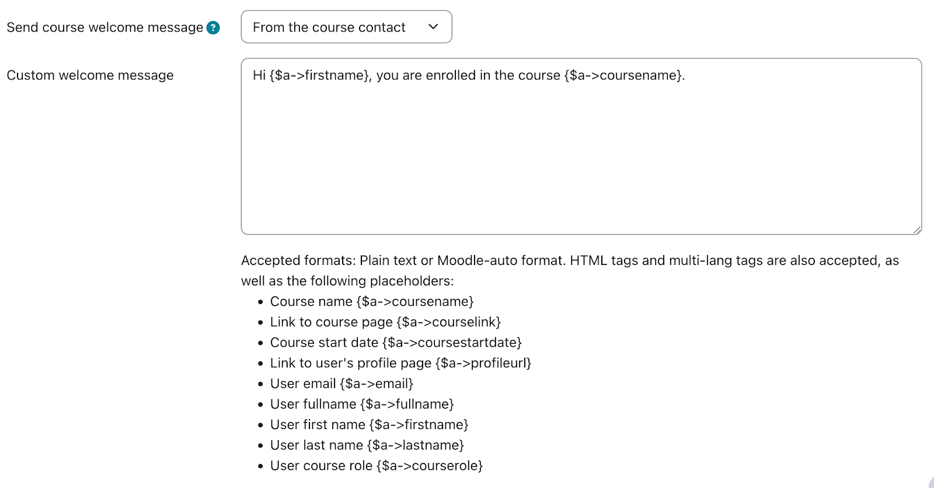Select the Custom welcome message label
This screenshot has width=934, height=488.
tap(90, 75)
